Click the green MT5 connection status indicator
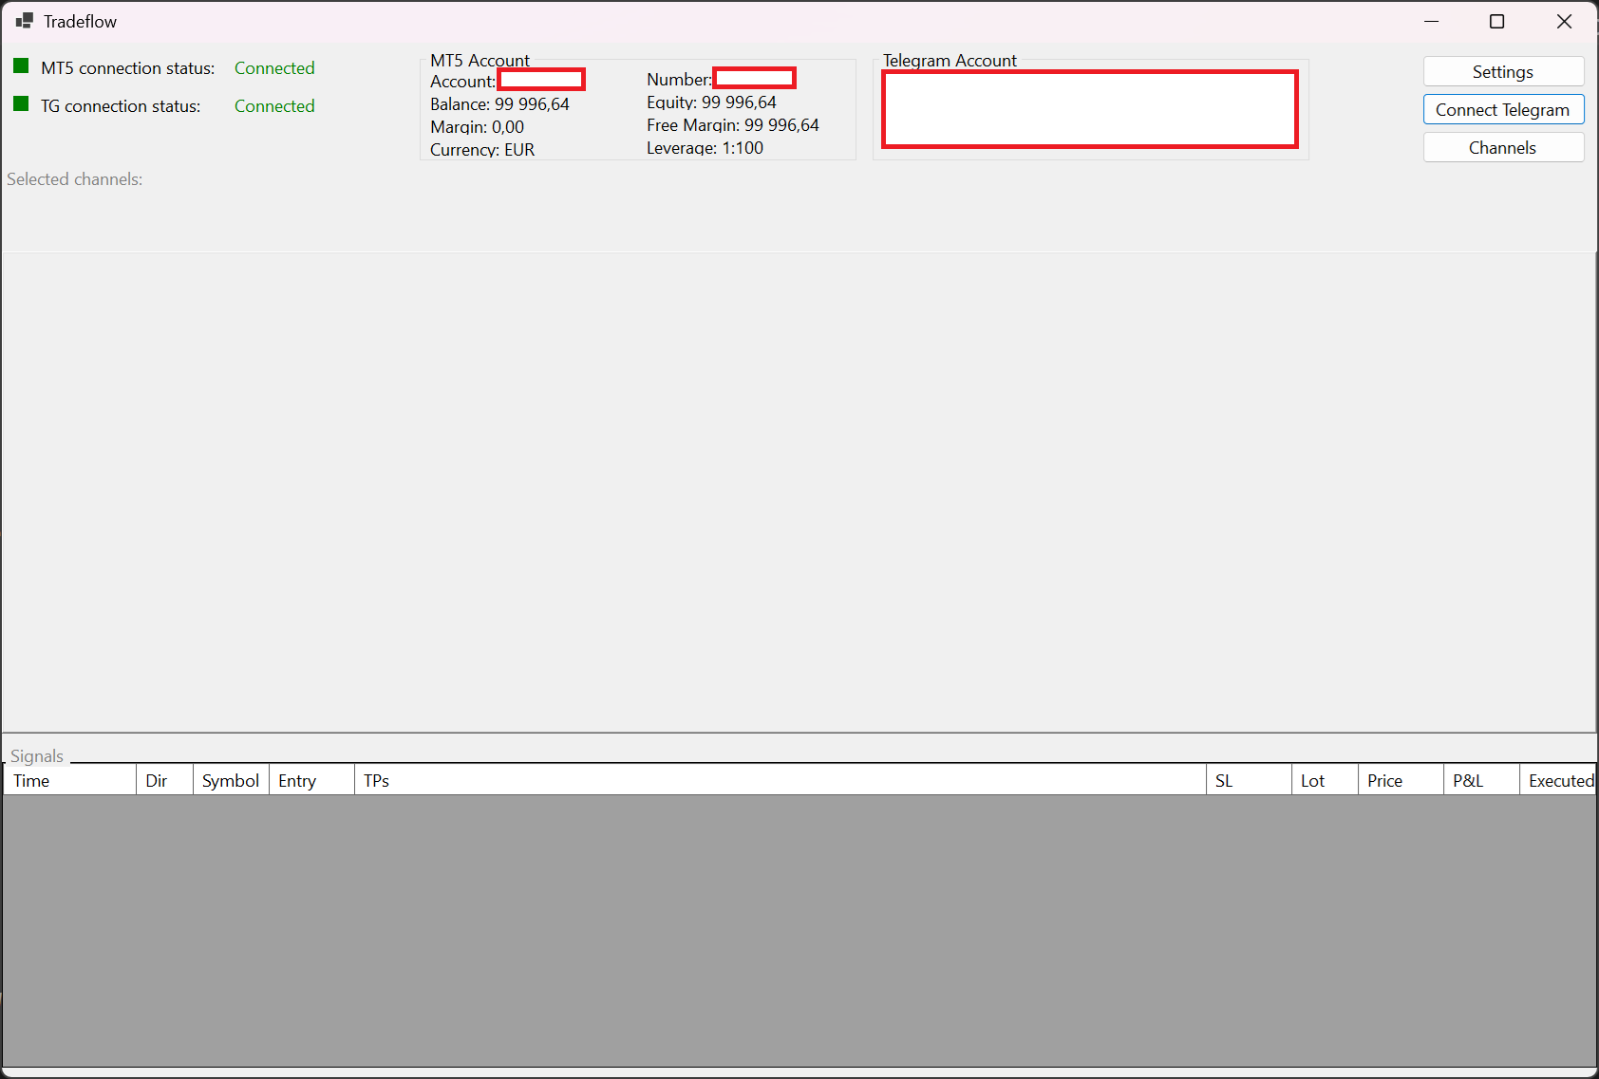The height and width of the screenshot is (1079, 1599). coord(21,65)
